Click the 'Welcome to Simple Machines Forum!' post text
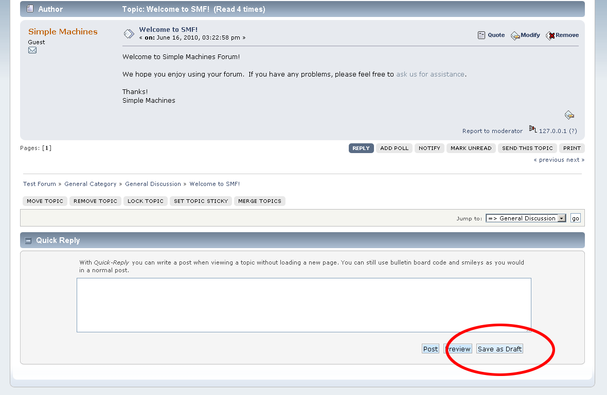Image resolution: width=607 pixels, height=395 pixels. coord(181,57)
